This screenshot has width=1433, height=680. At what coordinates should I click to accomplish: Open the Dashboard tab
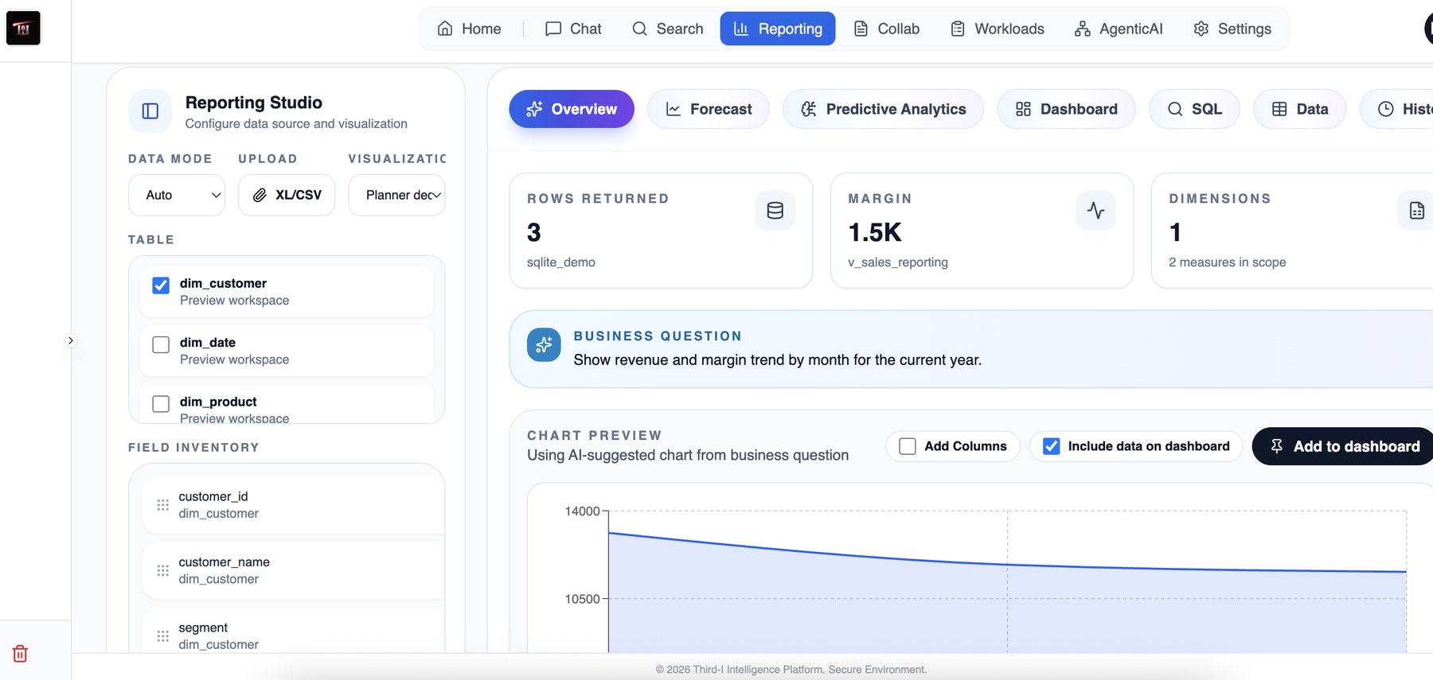1066,109
